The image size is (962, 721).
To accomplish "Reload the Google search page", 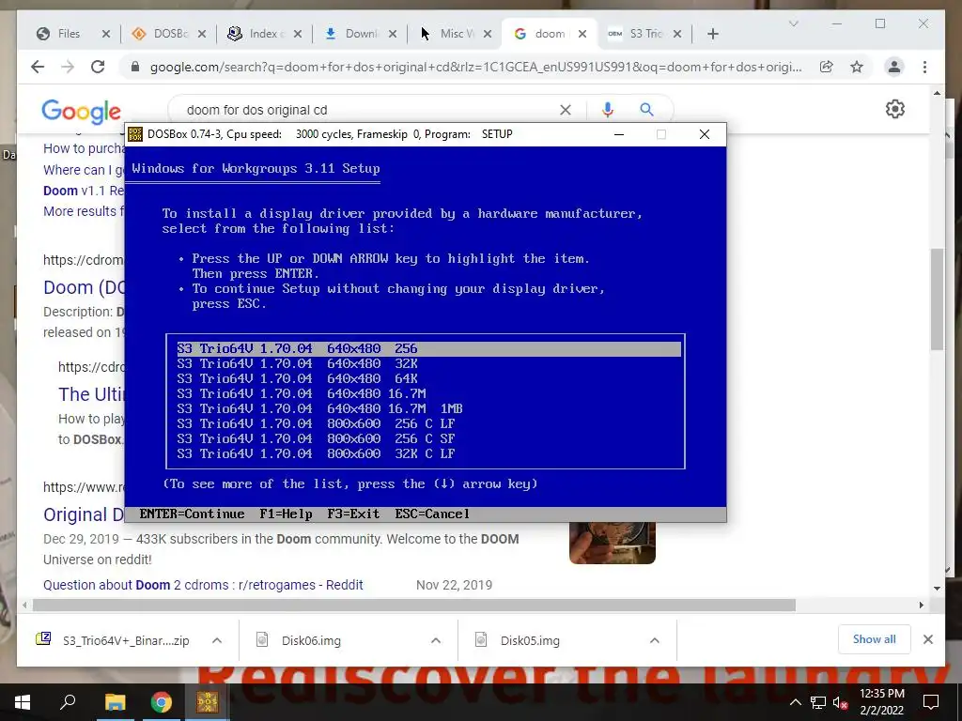I will [x=98, y=67].
